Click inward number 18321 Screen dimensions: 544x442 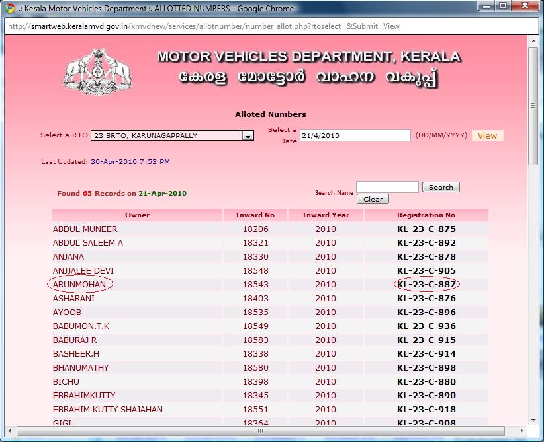coord(255,243)
